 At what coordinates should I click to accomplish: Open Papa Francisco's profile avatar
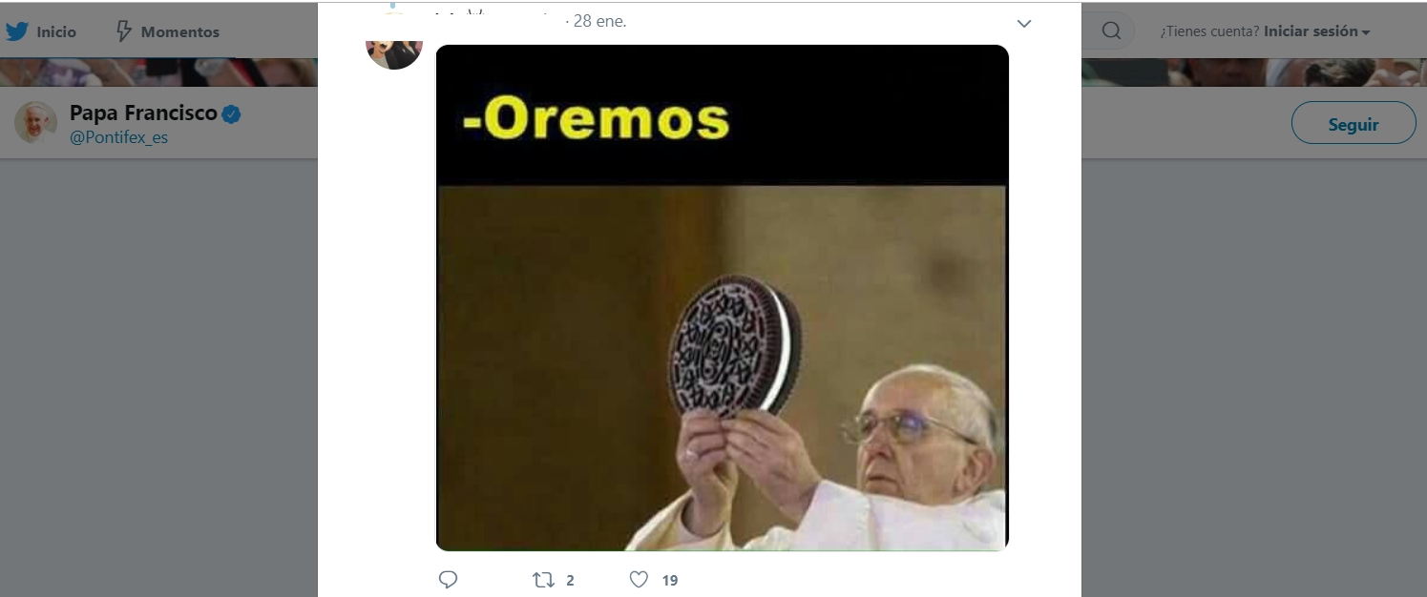click(35, 122)
